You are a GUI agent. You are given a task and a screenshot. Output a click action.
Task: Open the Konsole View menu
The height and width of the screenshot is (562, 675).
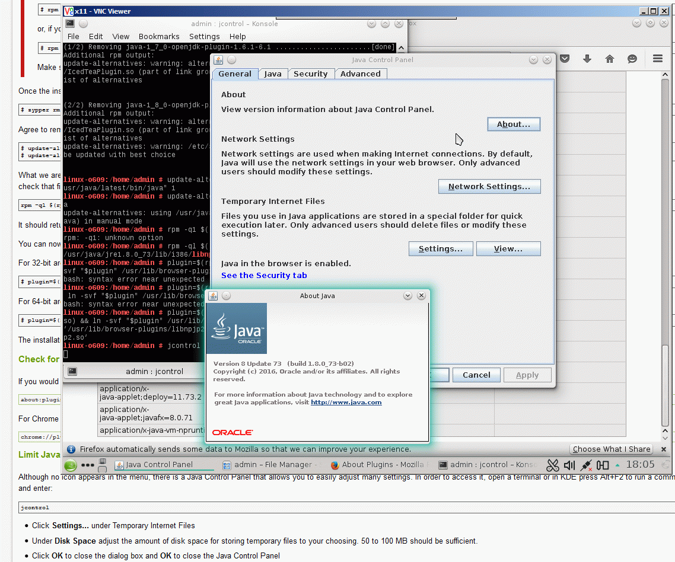[x=120, y=37]
